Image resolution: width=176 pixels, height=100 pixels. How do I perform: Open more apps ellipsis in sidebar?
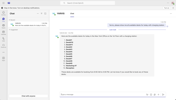click(x=4, y=52)
